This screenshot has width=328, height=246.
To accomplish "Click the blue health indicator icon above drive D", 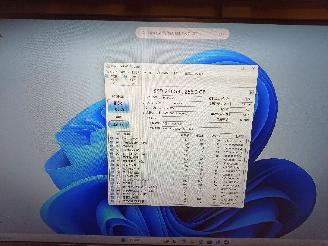I will 125,77.
